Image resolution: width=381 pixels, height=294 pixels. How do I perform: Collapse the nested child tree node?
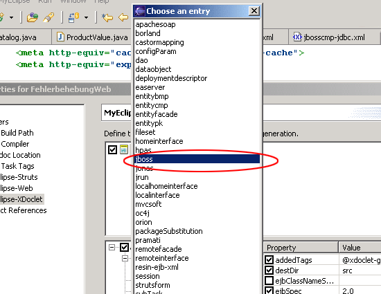click(125, 258)
